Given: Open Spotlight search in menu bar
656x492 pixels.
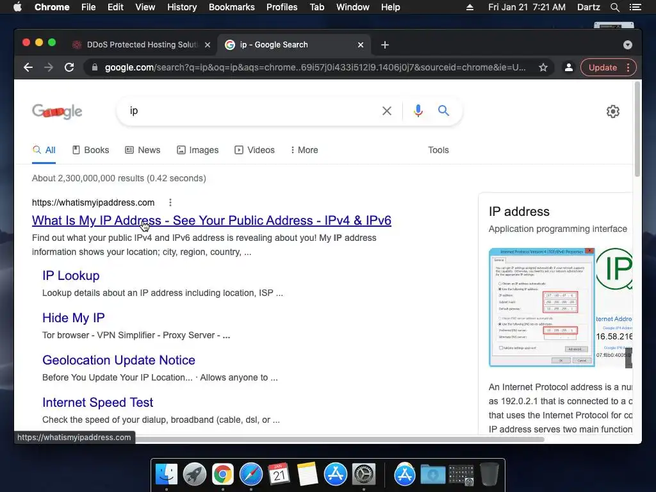Looking at the screenshot, I should (614, 7).
